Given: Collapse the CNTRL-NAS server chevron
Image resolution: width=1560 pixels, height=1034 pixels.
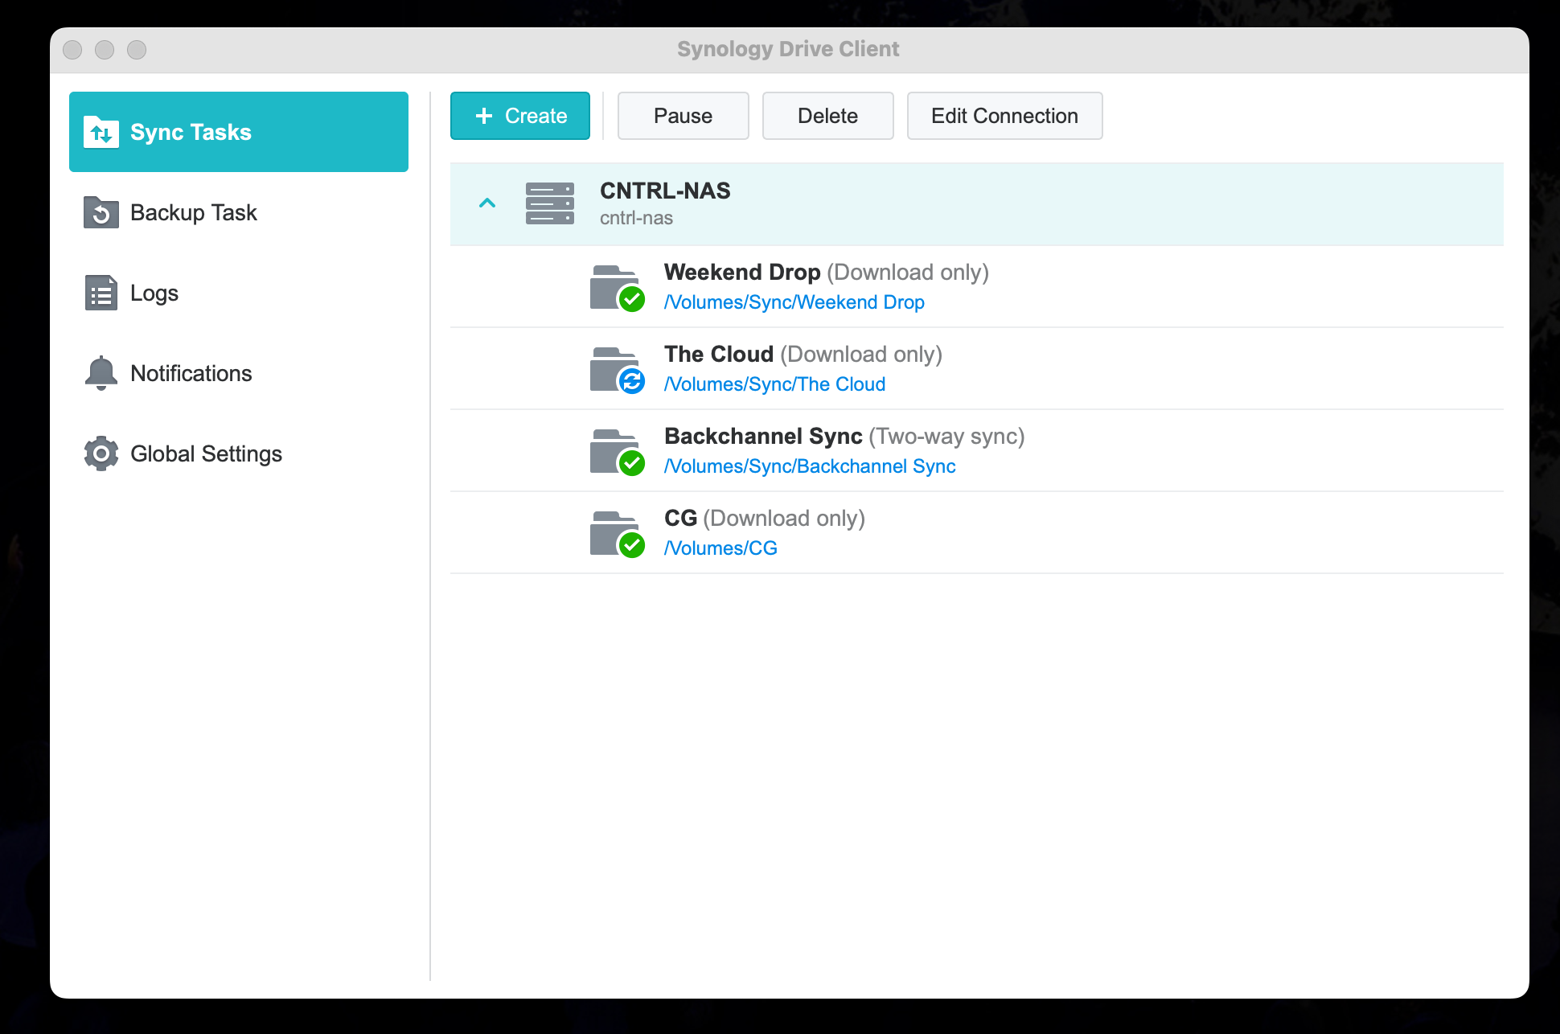Looking at the screenshot, I should (x=487, y=203).
